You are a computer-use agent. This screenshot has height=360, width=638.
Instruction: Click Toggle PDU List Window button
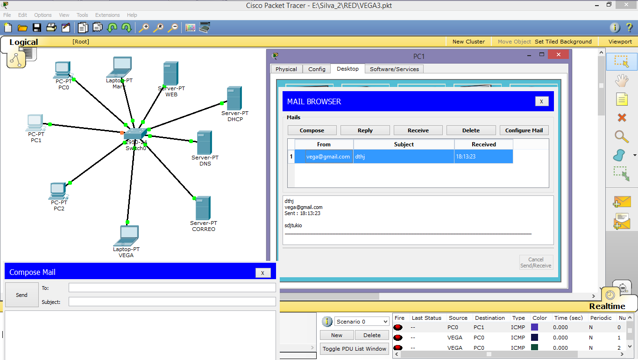[354, 349]
